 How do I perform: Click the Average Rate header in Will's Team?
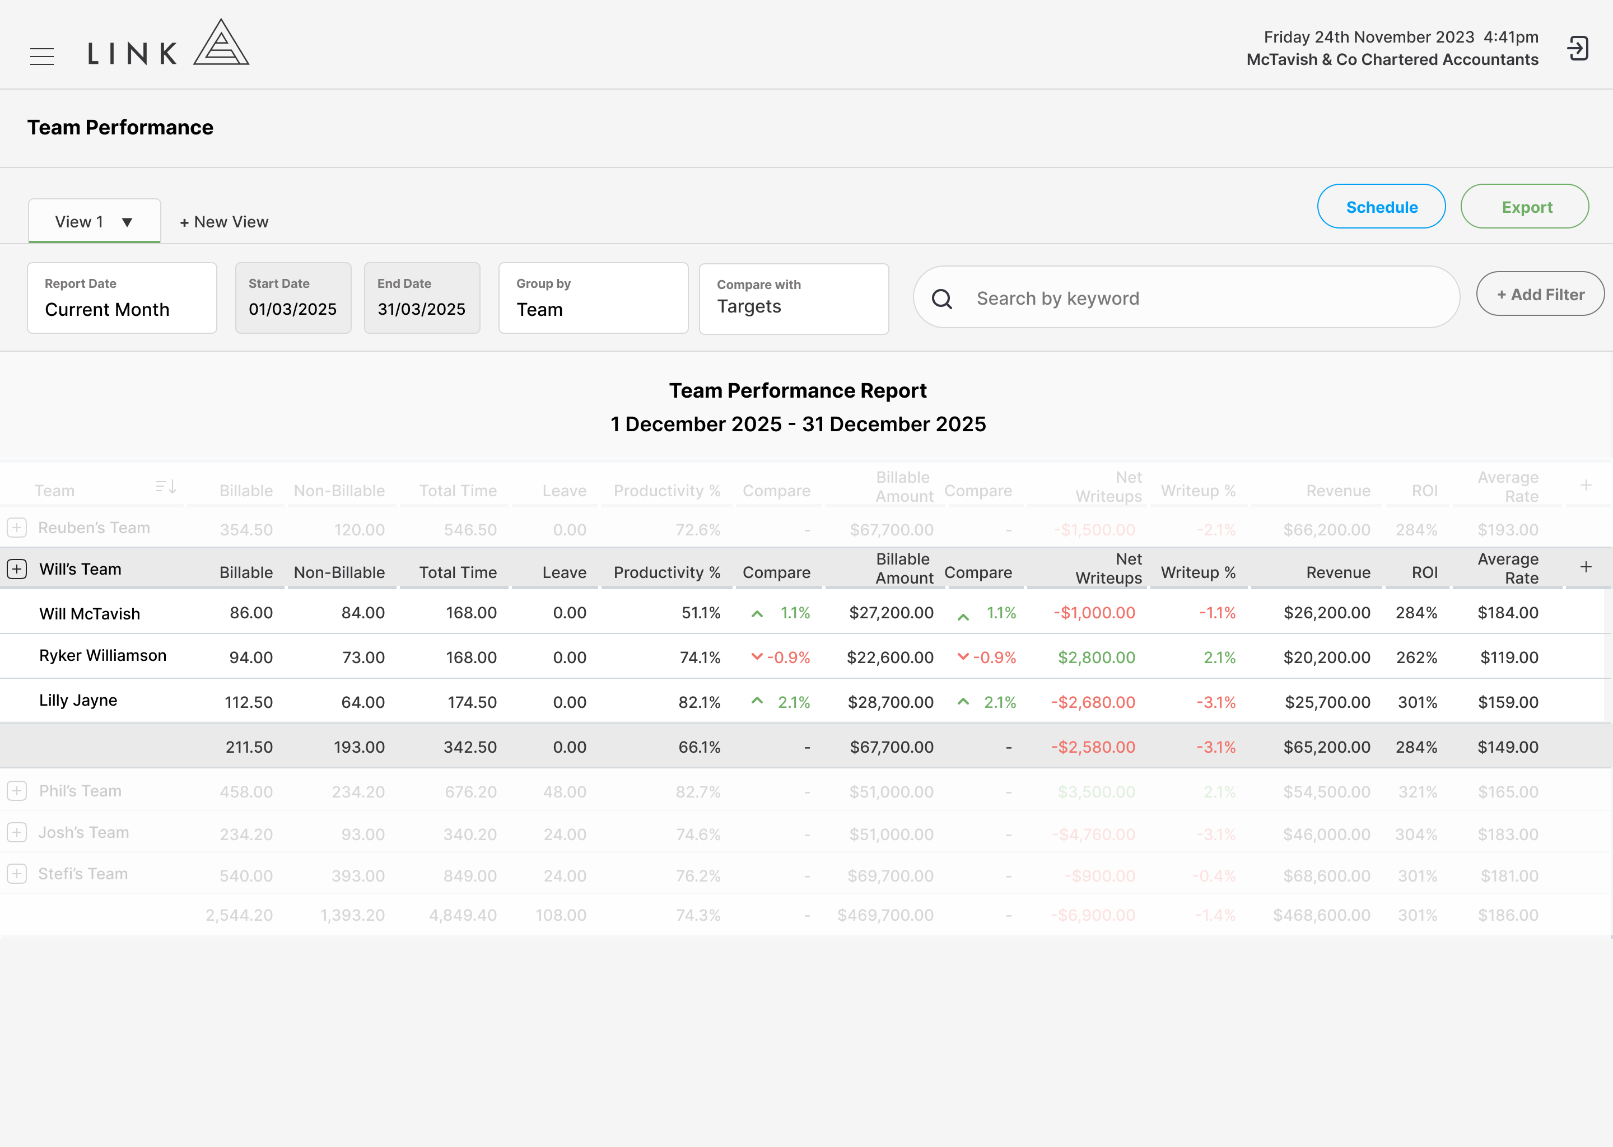pos(1508,568)
